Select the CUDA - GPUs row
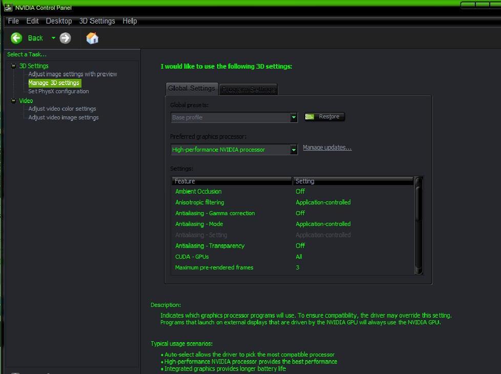Screen dimensions: 501x374 [x=293, y=257]
